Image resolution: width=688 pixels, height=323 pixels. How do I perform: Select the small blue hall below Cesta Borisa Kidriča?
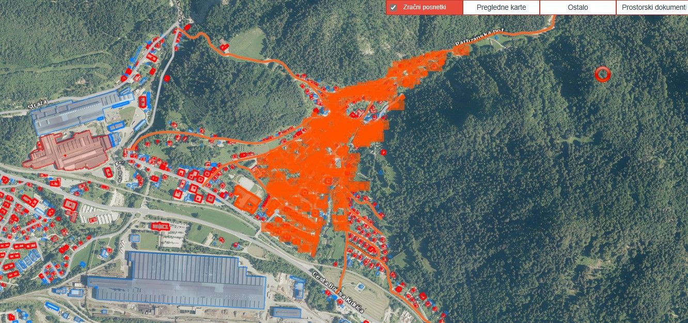pos(287,312)
